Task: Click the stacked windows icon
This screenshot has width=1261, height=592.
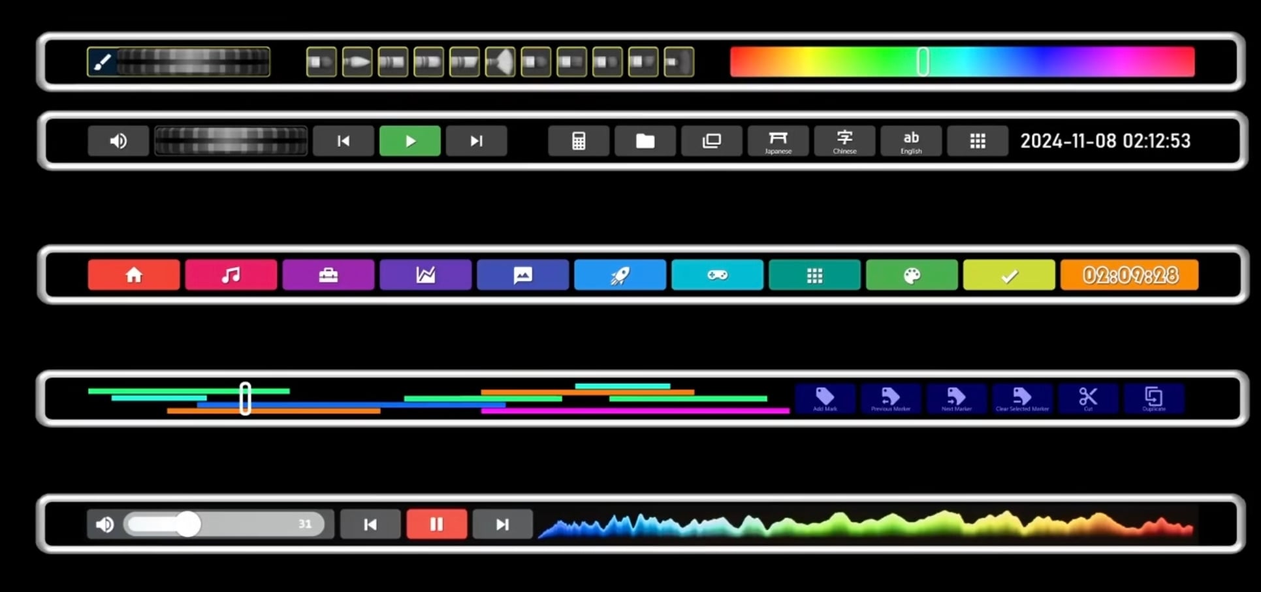Action: tap(712, 141)
